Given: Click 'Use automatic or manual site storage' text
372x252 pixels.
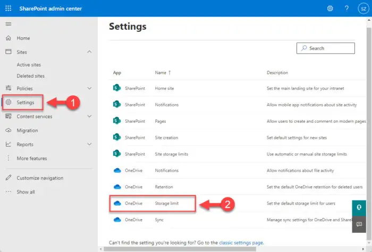Looking at the screenshot, I should coord(307,154).
